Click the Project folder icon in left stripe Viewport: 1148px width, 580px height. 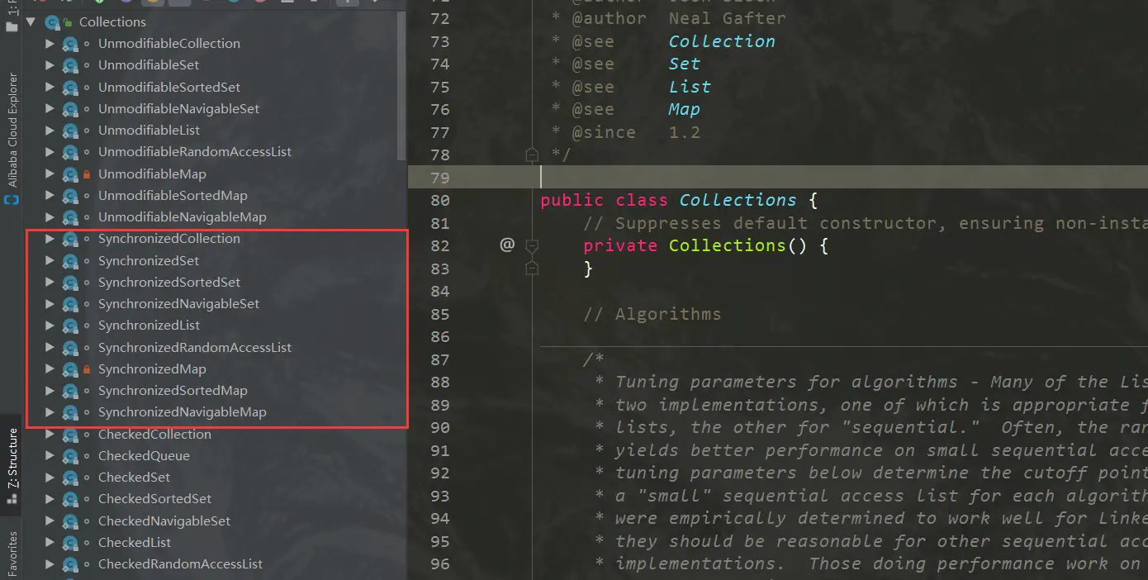(12, 26)
